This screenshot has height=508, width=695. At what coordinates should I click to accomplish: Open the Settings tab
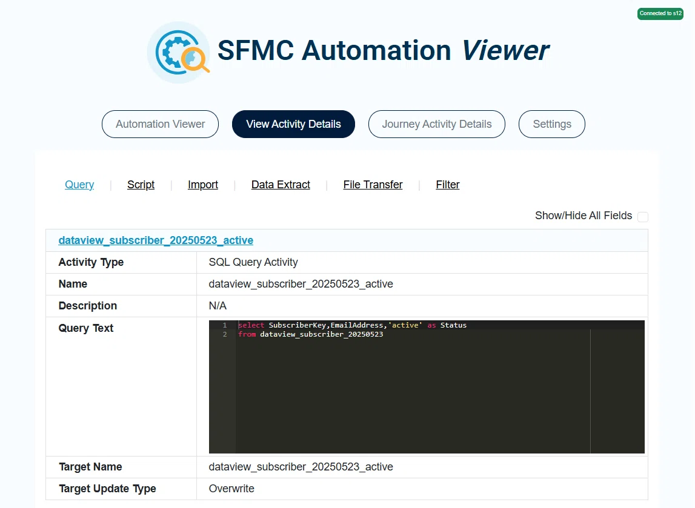click(552, 124)
